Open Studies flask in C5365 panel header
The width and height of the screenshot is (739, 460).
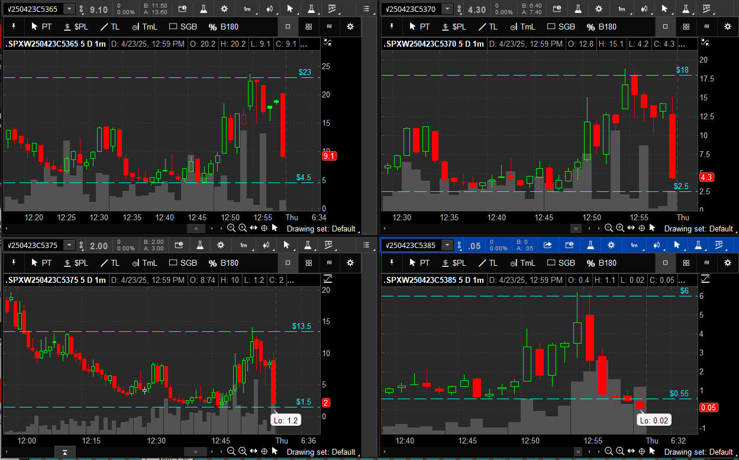204,9
